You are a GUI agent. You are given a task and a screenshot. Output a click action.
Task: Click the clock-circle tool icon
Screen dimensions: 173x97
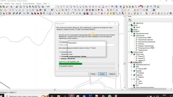point(68,13)
